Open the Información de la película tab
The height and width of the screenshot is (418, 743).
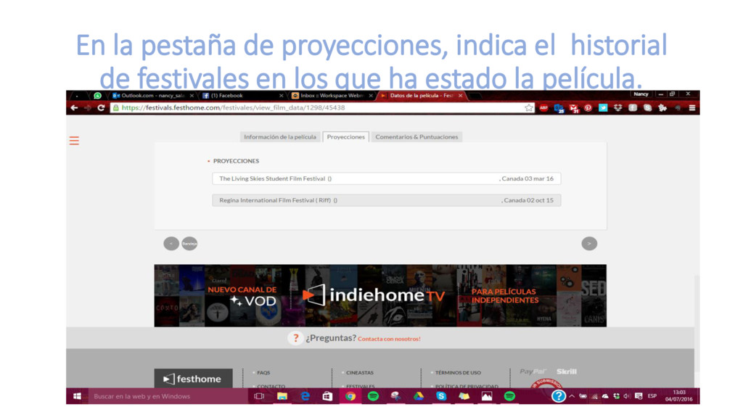tap(279, 137)
